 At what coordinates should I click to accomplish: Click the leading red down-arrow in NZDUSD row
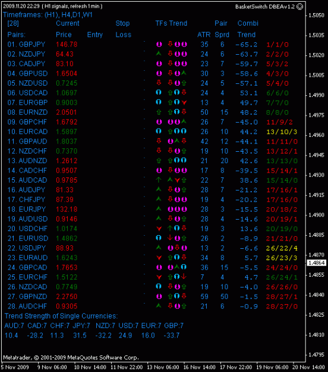(159, 83)
